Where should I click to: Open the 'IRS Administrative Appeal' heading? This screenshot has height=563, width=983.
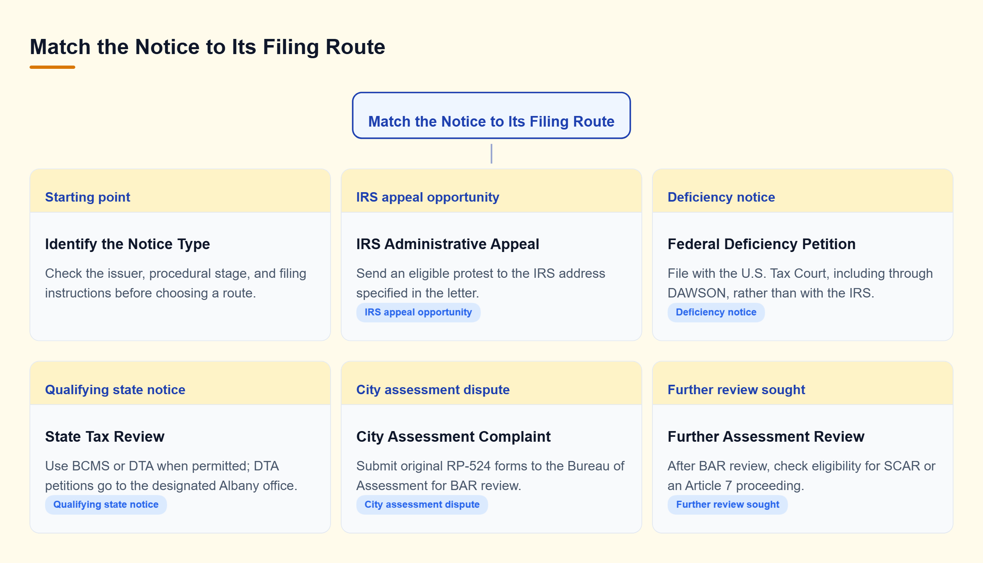click(448, 244)
